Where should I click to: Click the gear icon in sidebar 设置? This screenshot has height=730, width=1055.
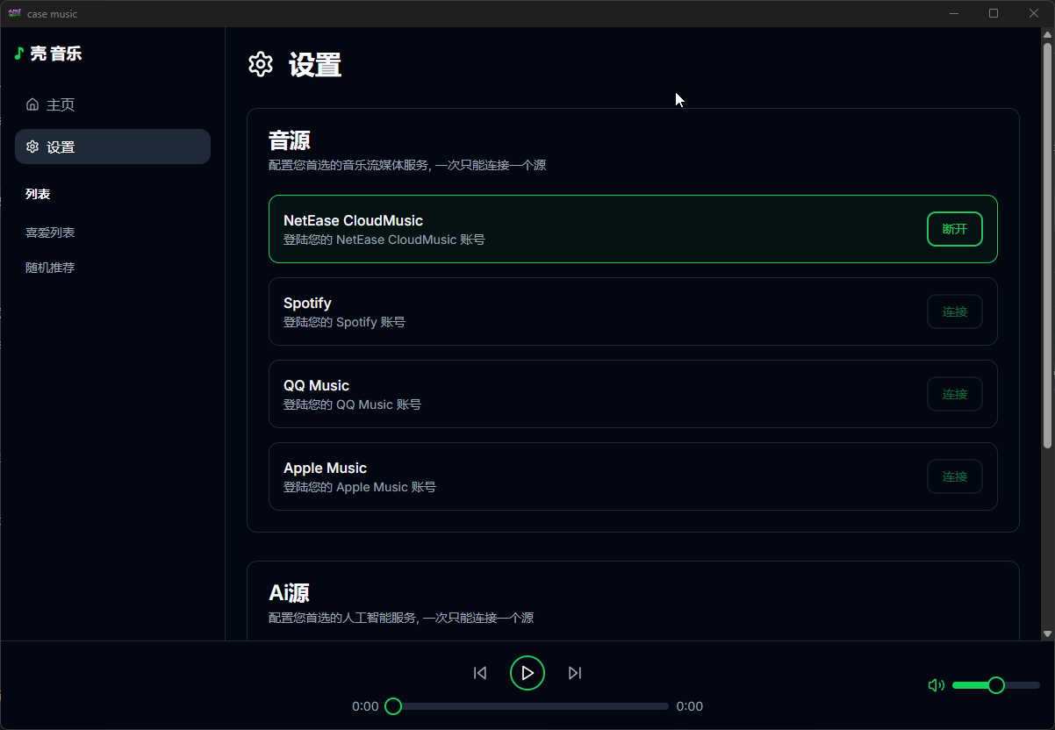click(32, 147)
